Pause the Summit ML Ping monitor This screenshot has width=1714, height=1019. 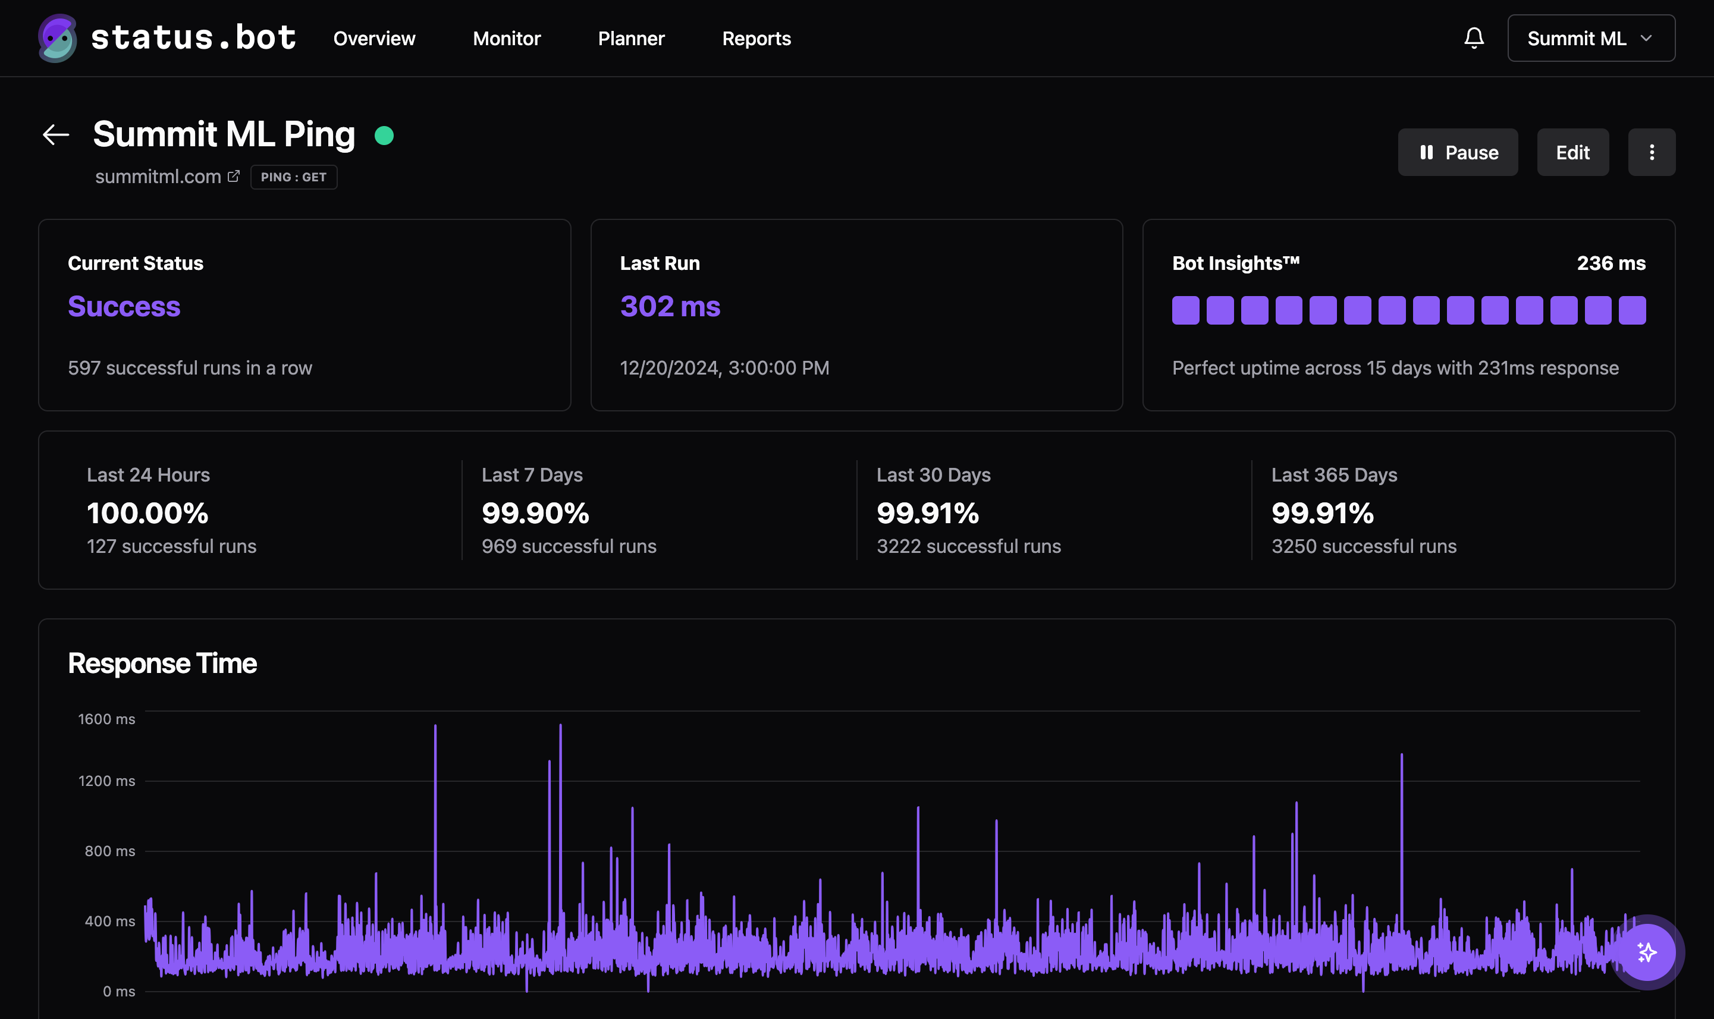pyautogui.click(x=1458, y=152)
